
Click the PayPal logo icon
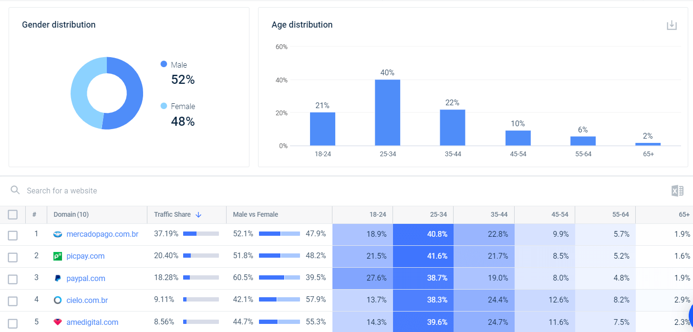[59, 278]
